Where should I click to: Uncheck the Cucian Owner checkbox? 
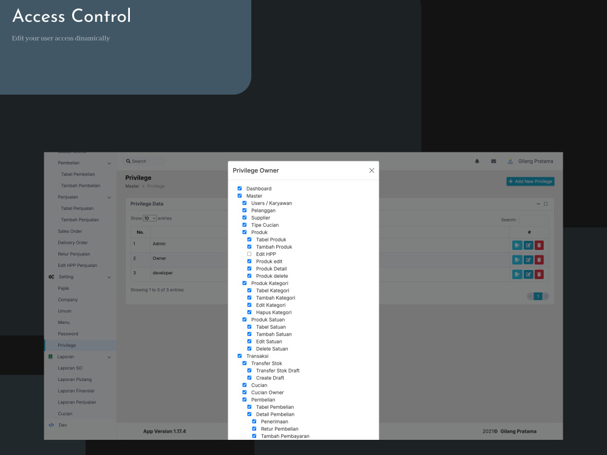coord(244,393)
